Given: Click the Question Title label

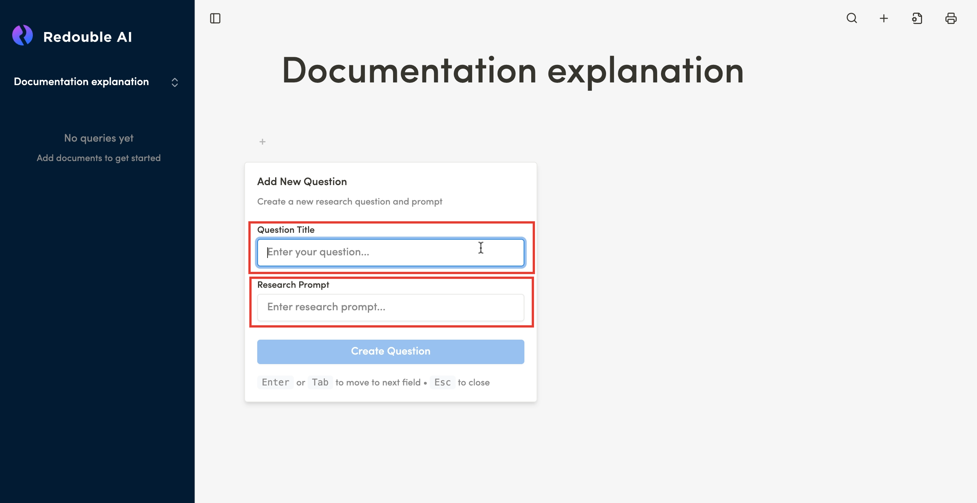Looking at the screenshot, I should [x=286, y=230].
